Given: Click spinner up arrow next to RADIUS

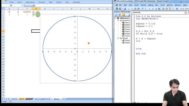Looking at the screenshot, I should click(33, 12).
